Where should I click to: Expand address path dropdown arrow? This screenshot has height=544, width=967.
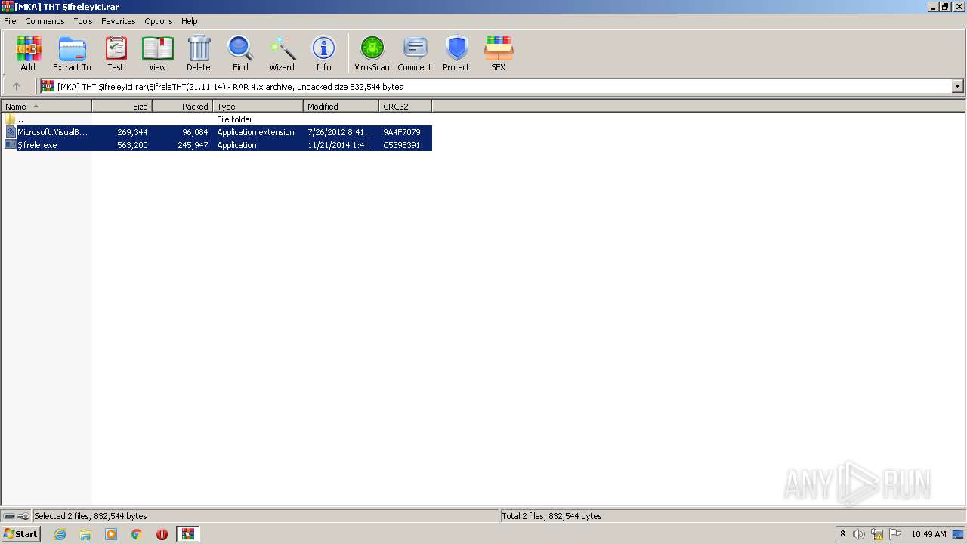coord(957,86)
